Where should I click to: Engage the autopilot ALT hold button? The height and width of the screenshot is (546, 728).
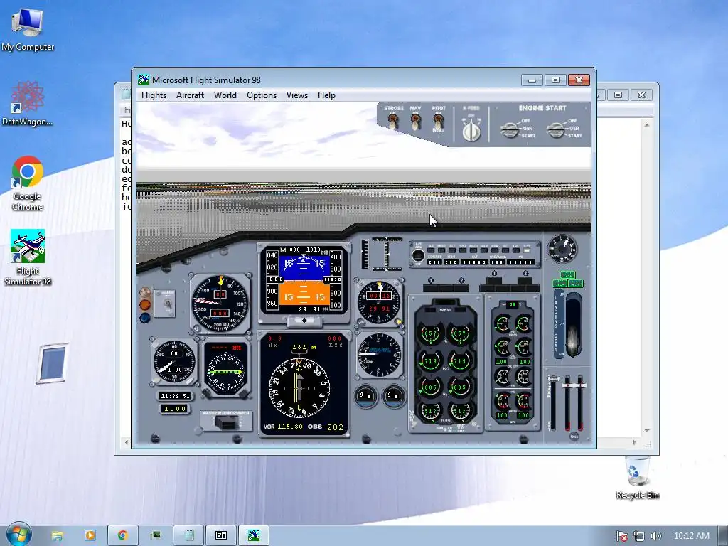452,250
